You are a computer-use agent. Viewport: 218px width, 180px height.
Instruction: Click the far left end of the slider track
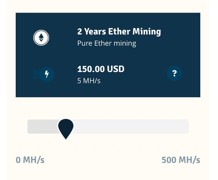click(x=30, y=126)
